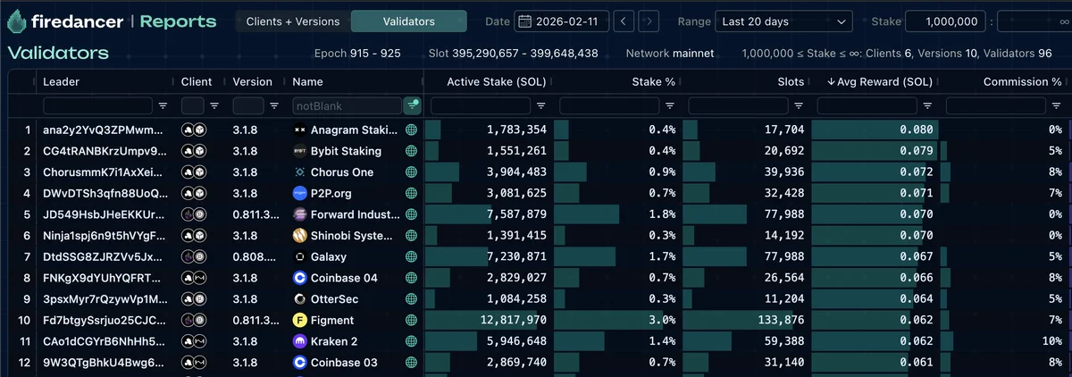
Task: Switch to the Validators tab
Action: [x=408, y=21]
